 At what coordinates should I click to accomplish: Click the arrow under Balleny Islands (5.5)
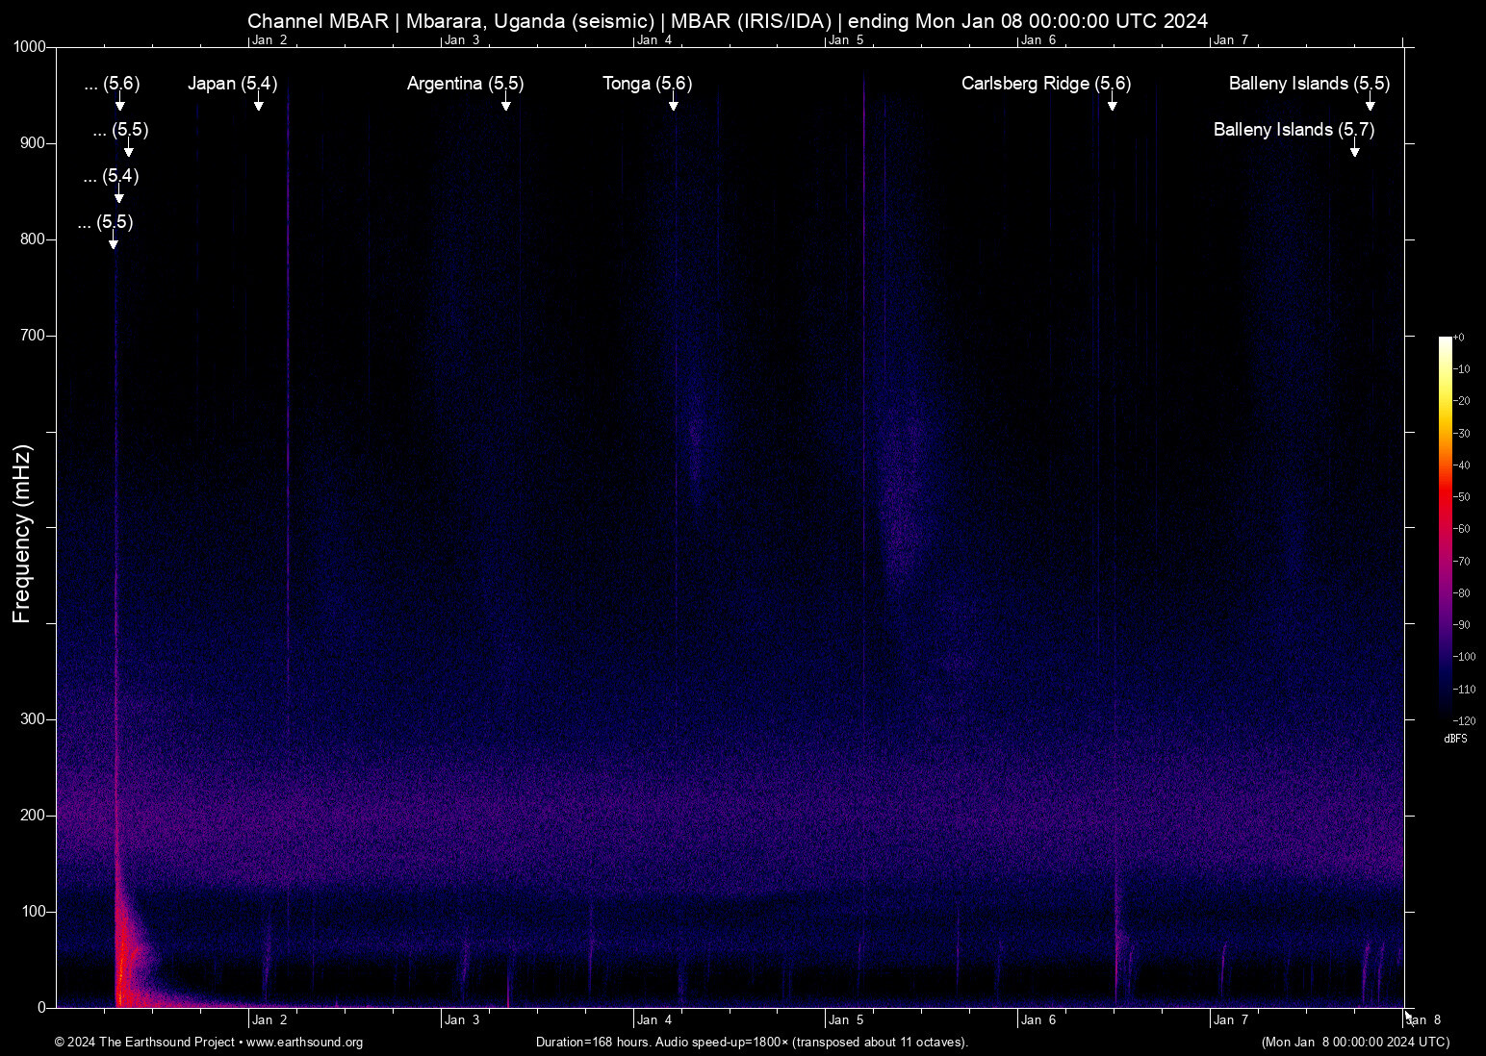(1370, 104)
